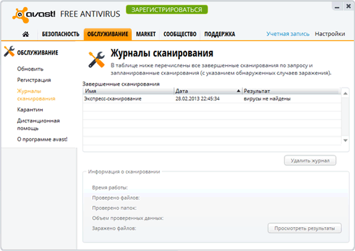Select Обновить in the sidebar
The width and height of the screenshot is (355, 251).
30,69
